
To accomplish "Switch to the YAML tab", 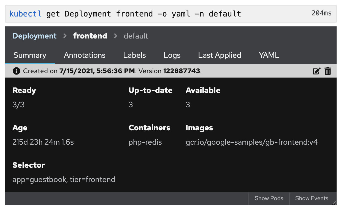I will [269, 55].
